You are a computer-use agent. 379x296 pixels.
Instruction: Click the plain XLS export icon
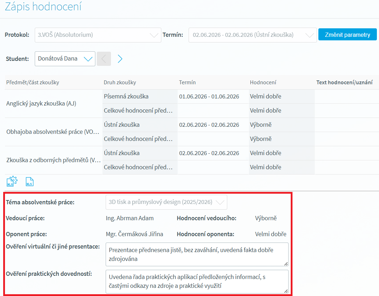(x=29, y=182)
